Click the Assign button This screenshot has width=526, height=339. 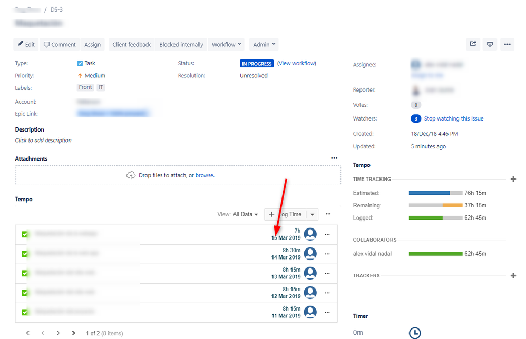pos(93,45)
